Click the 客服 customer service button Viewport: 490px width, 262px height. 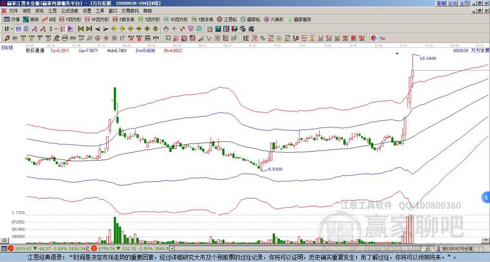[441, 3]
